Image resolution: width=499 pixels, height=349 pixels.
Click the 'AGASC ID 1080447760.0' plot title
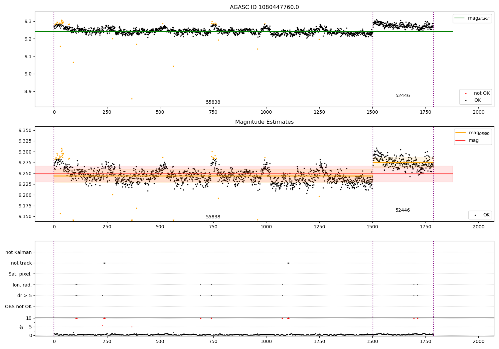coord(264,7)
